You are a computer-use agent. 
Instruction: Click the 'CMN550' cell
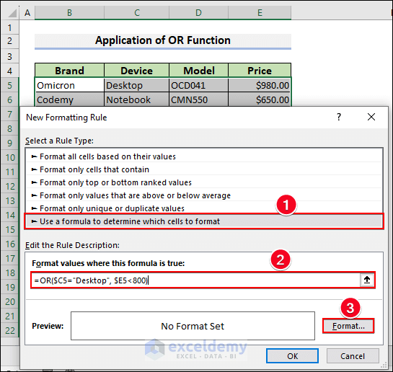click(198, 99)
